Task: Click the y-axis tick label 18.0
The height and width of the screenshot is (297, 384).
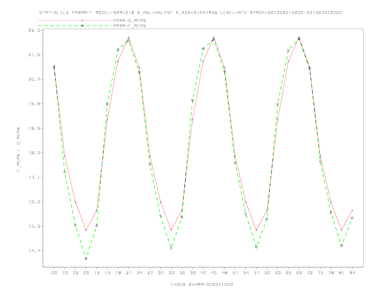Action: 34,153
